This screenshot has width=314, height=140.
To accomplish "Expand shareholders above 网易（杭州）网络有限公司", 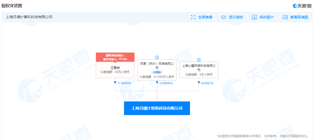I will point(157,57).
